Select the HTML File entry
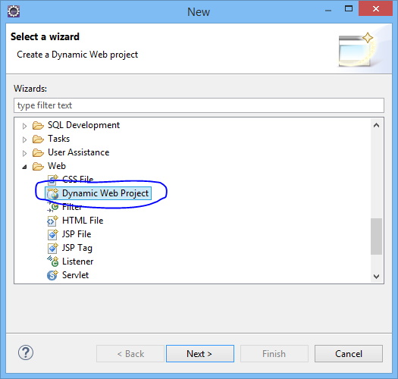The height and width of the screenshot is (379, 398). (x=83, y=221)
